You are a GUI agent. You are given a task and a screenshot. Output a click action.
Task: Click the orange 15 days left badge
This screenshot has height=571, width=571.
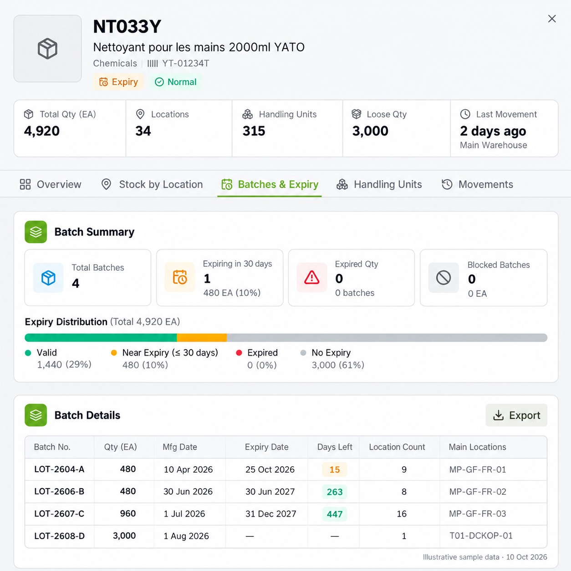pos(335,469)
